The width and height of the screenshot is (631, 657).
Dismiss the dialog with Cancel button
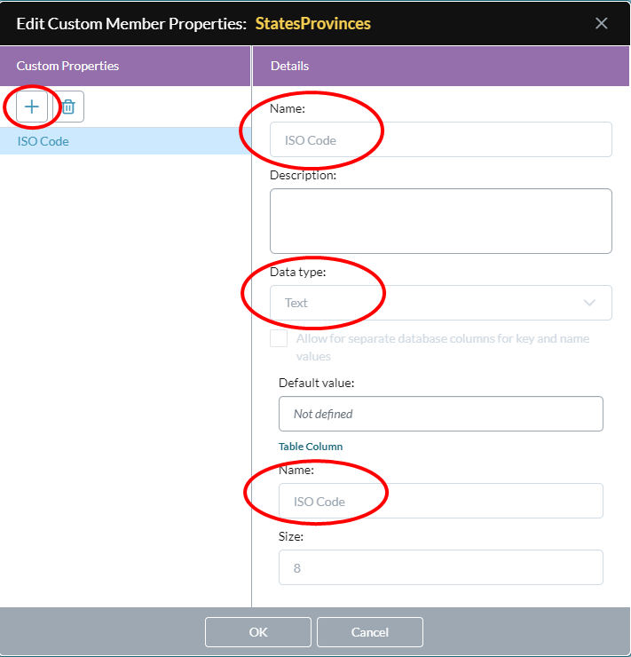(370, 632)
